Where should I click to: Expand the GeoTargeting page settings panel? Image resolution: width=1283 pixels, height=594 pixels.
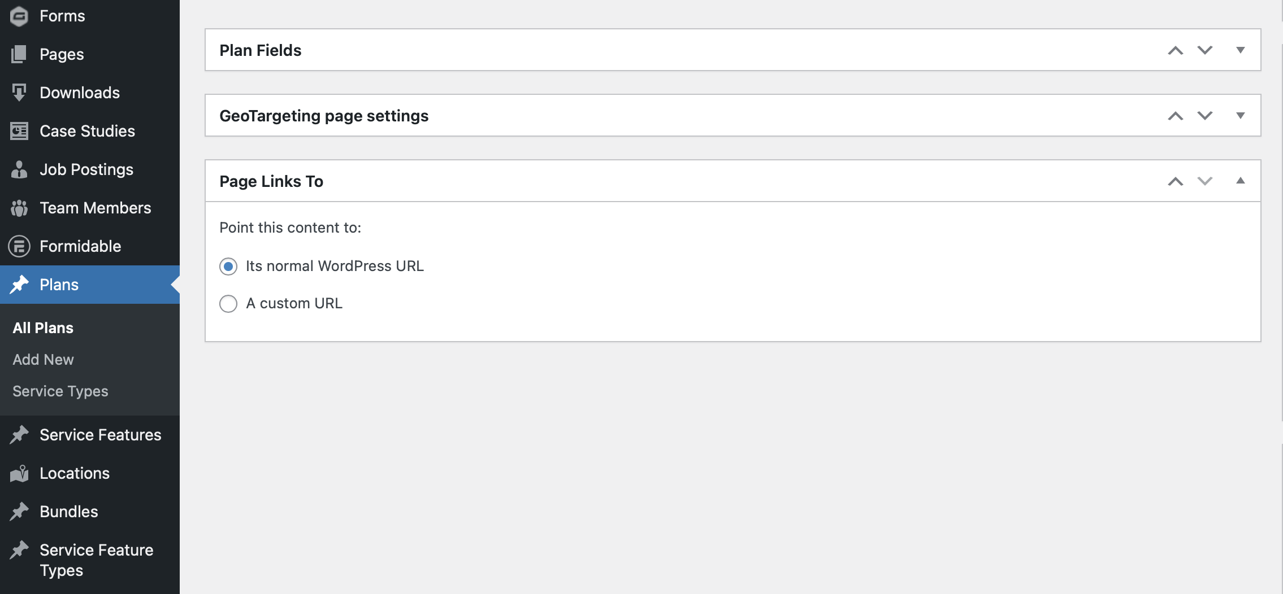pyautogui.click(x=1241, y=116)
